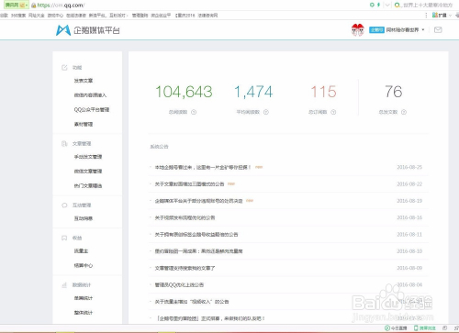Click the help icon beside the 104,643 label
The width and height of the screenshot is (459, 333).
pyautogui.click(x=194, y=112)
